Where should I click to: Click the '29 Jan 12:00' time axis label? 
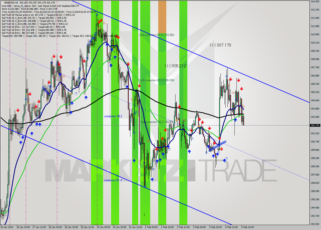tap(87, 227)
